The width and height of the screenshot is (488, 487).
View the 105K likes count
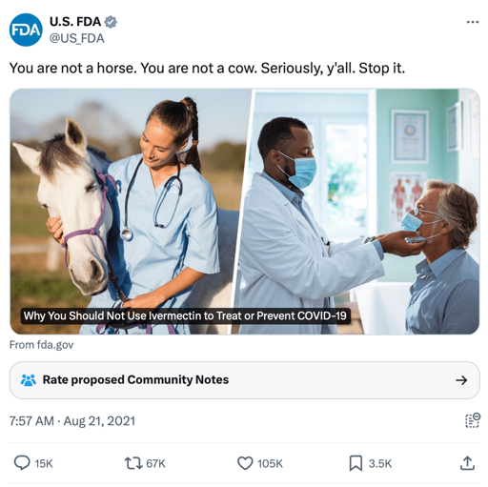(x=270, y=463)
